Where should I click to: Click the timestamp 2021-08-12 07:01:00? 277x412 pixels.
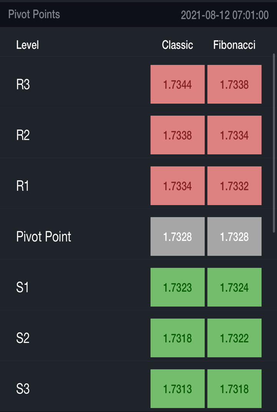click(x=225, y=15)
